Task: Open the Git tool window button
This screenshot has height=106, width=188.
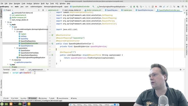Action: (6, 98)
